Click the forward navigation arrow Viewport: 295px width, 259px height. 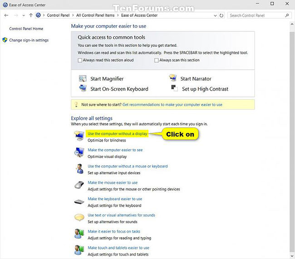coord(16,15)
